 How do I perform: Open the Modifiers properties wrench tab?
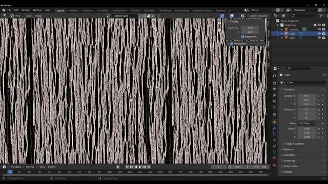click(275, 128)
